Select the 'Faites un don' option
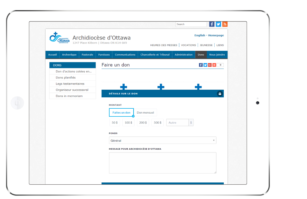The height and width of the screenshot is (199, 307). coord(121,113)
